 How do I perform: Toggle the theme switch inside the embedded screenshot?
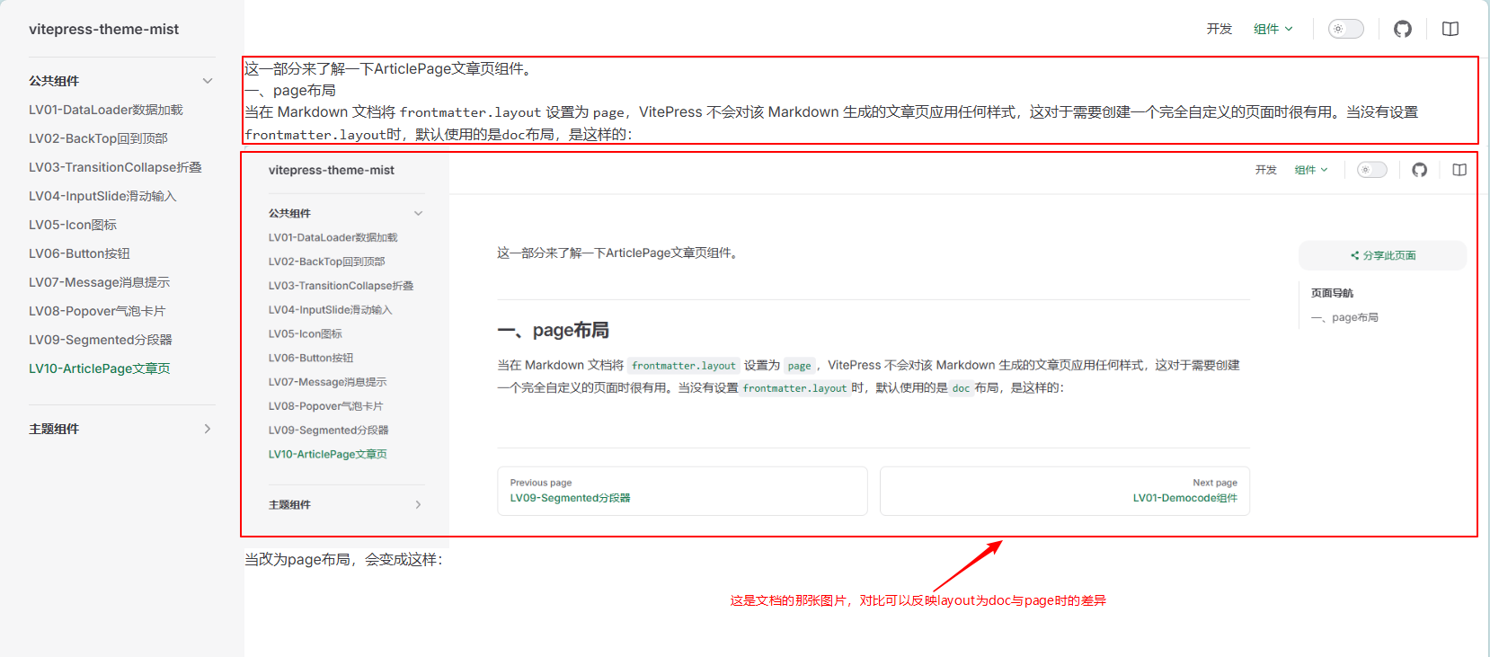(1371, 170)
